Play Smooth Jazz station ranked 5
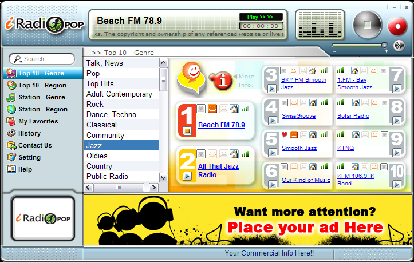The width and height of the screenshot is (414, 263). click(272, 153)
